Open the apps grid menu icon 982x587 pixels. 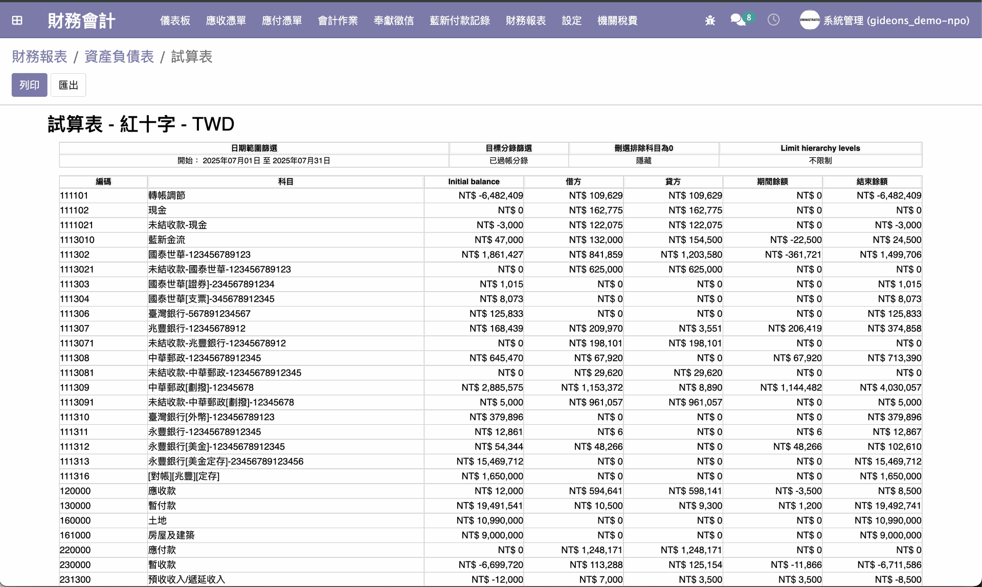point(17,20)
